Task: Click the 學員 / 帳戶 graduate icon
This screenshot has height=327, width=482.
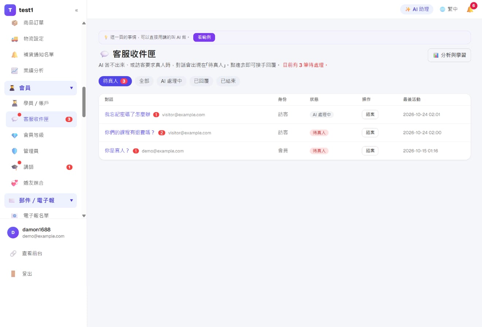Action: (x=15, y=103)
